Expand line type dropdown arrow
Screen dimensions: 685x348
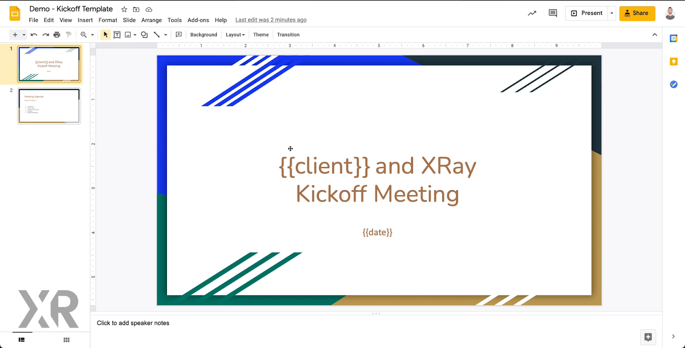166,35
